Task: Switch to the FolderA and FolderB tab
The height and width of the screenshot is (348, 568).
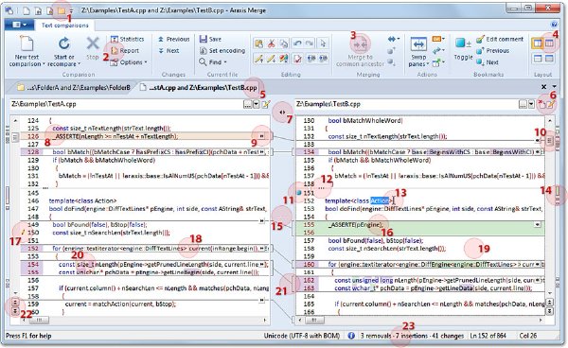Action: (74, 88)
